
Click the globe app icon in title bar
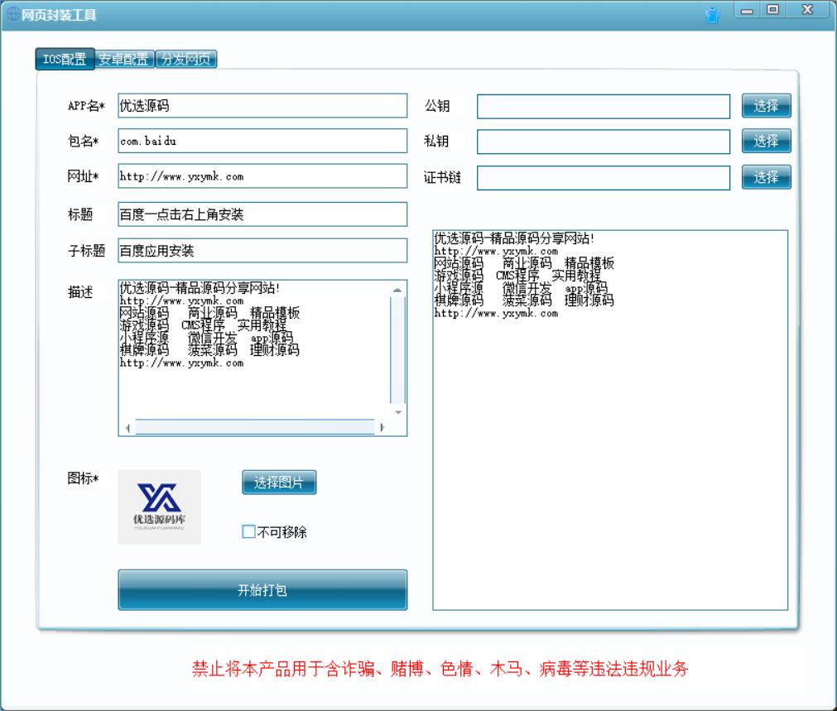(12, 14)
